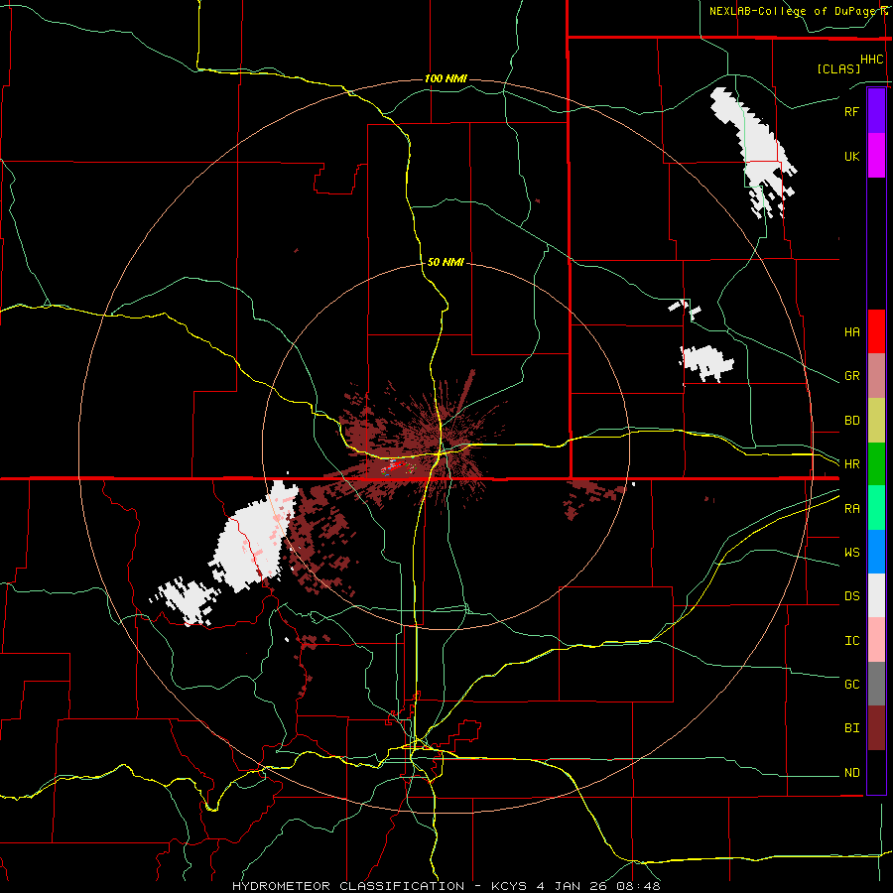This screenshot has height=893, width=893.
Task: Click the KCYS station identifier
Action: [x=510, y=886]
